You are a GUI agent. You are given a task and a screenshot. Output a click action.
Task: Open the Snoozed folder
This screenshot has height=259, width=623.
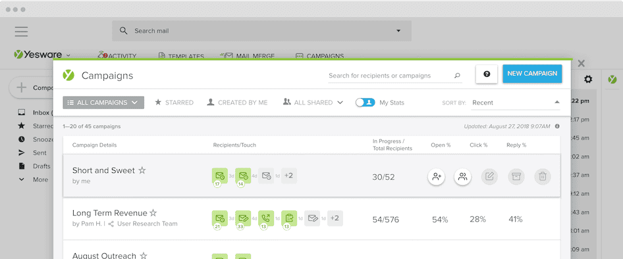(36, 139)
